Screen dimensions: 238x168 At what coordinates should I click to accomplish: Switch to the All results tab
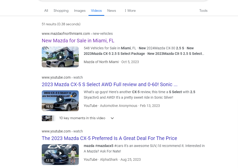coord(46,11)
